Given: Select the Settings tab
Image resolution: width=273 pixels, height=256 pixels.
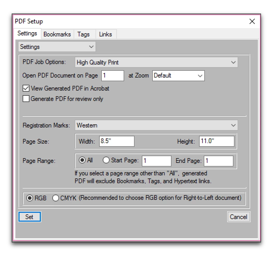Looking at the screenshot, I should tap(27, 33).
